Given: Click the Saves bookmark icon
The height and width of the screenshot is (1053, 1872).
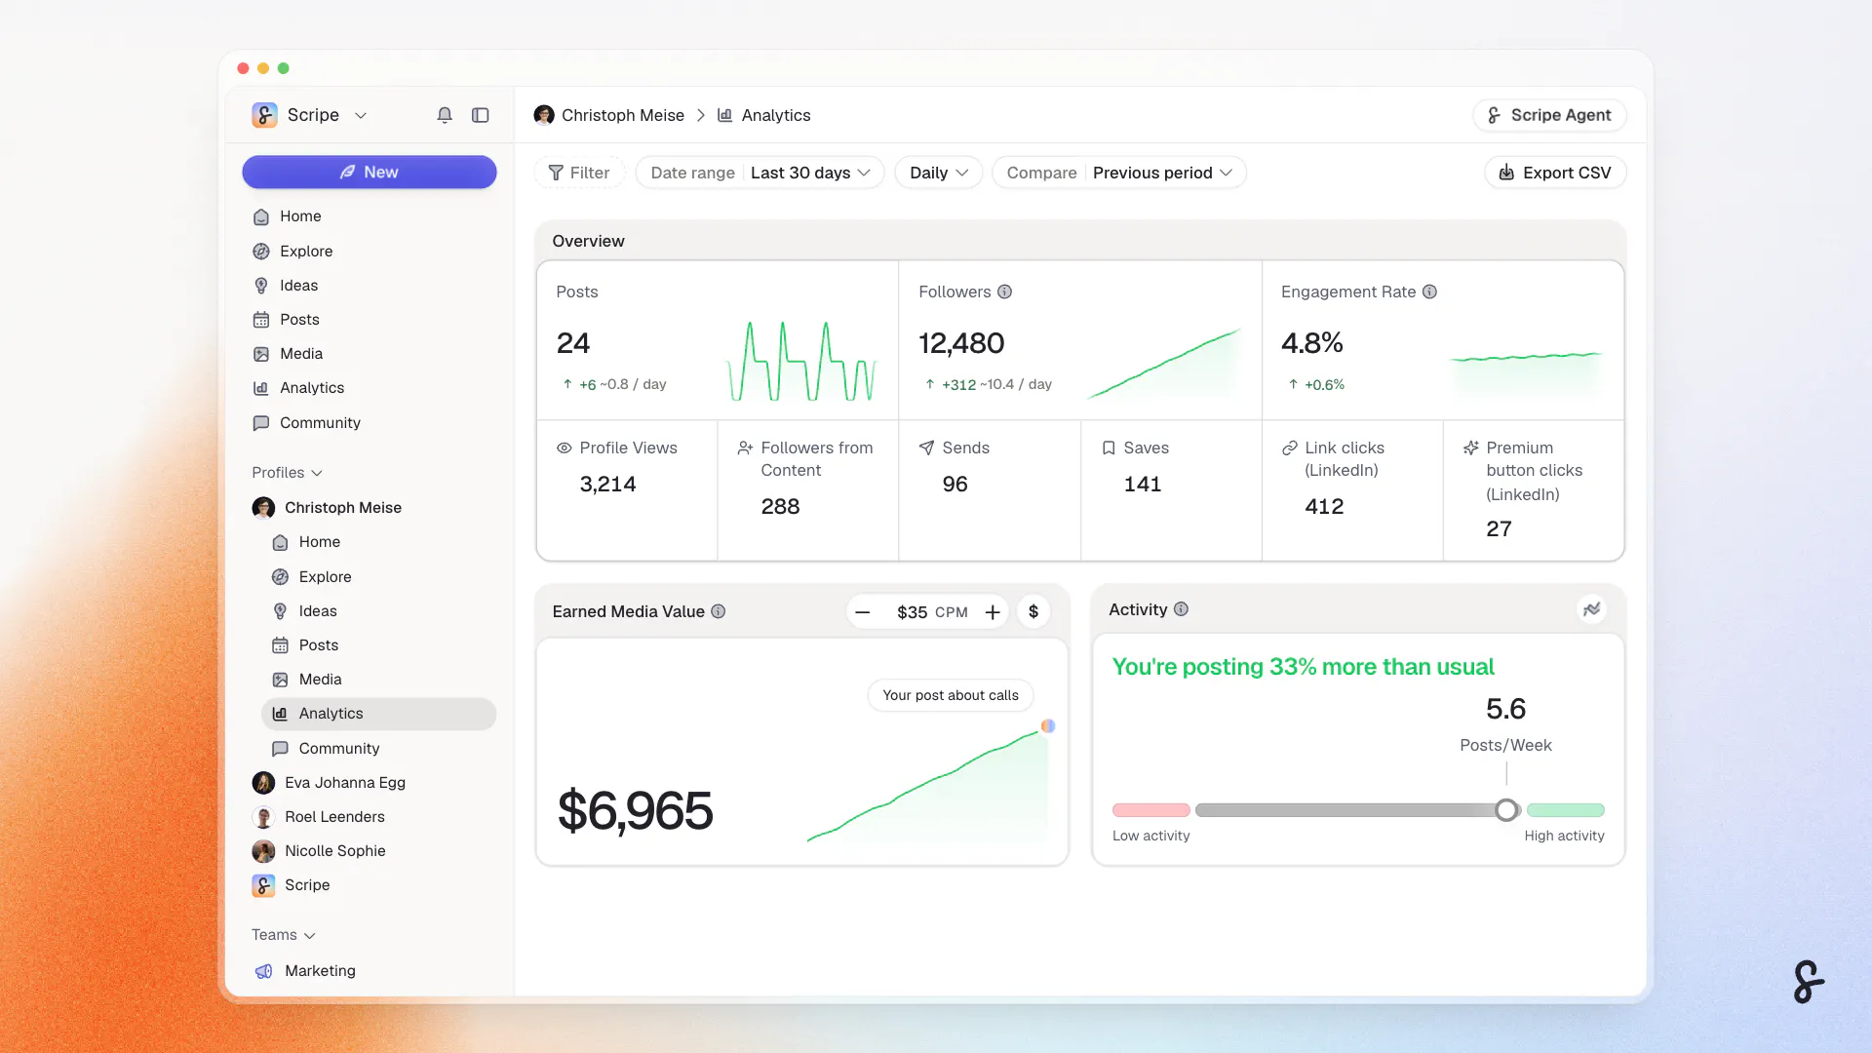Looking at the screenshot, I should click(x=1109, y=448).
